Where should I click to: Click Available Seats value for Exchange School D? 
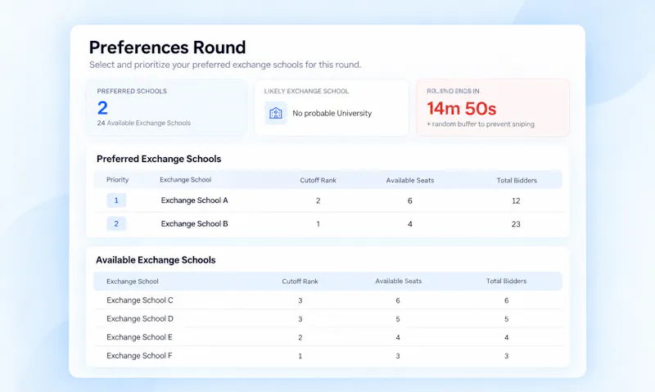(398, 319)
